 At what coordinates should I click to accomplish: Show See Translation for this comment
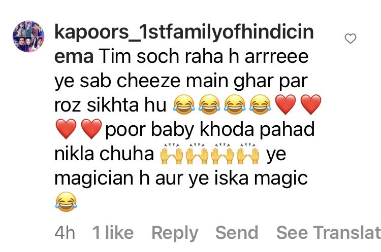[x=329, y=232]
